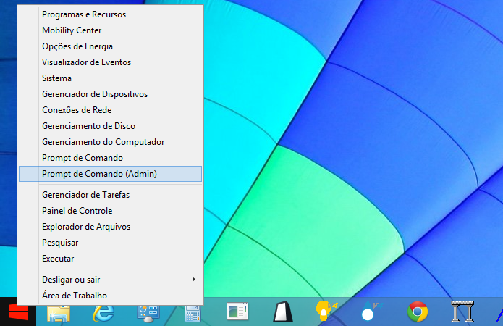The image size is (503, 326).
Task: Launch Google Chrome from the taskbar
Action: click(418, 312)
